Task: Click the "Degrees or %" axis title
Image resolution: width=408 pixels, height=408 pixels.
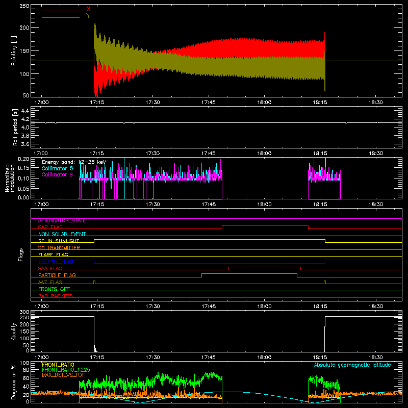Action: pos(14,382)
